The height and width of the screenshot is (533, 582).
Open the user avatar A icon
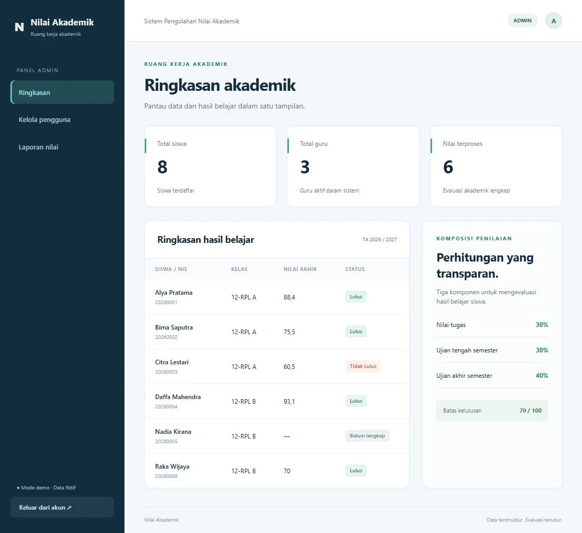click(x=553, y=21)
